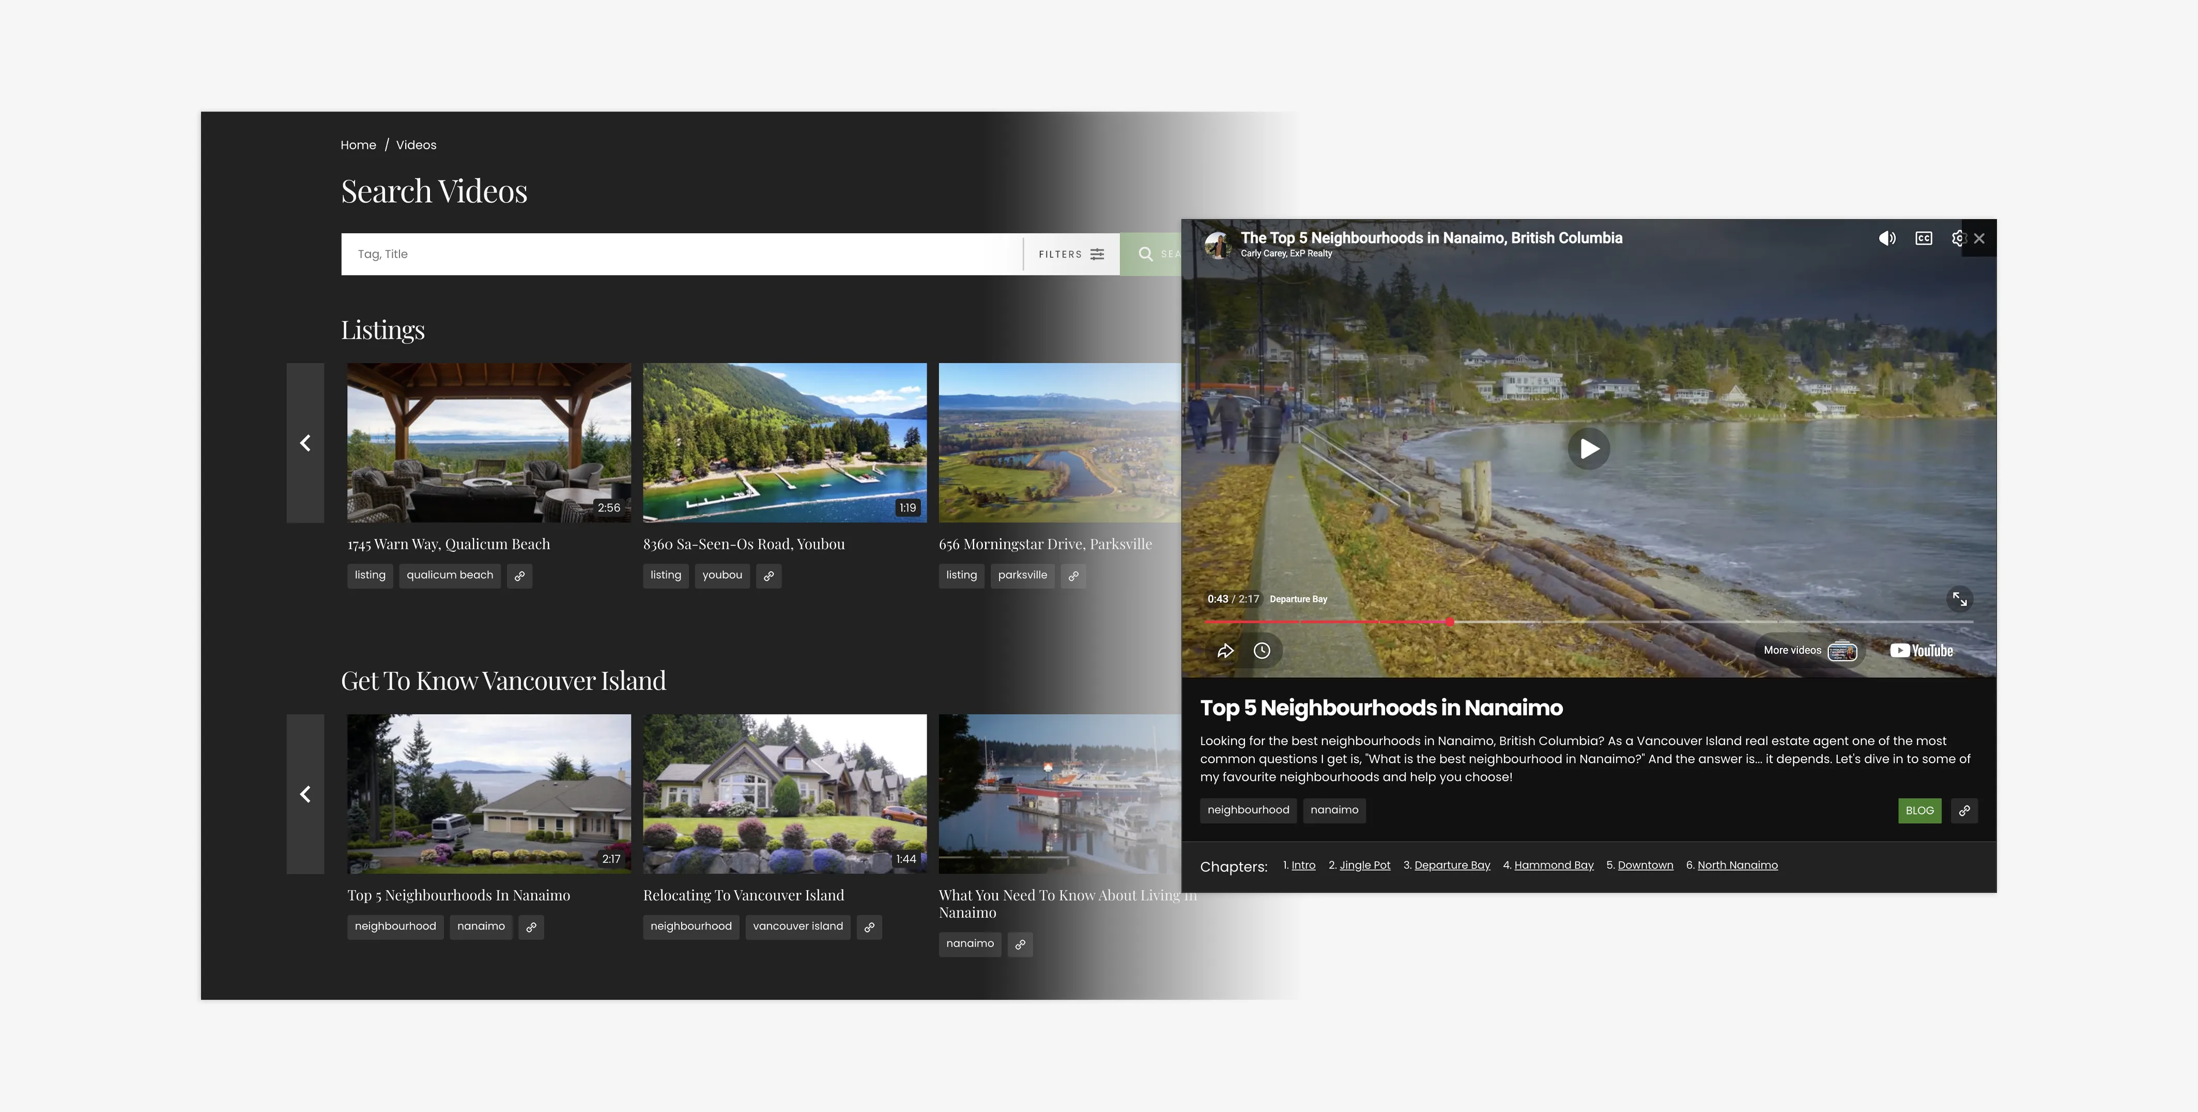Click the parksville tag
This screenshot has height=1112, width=2198.
pyautogui.click(x=1022, y=576)
